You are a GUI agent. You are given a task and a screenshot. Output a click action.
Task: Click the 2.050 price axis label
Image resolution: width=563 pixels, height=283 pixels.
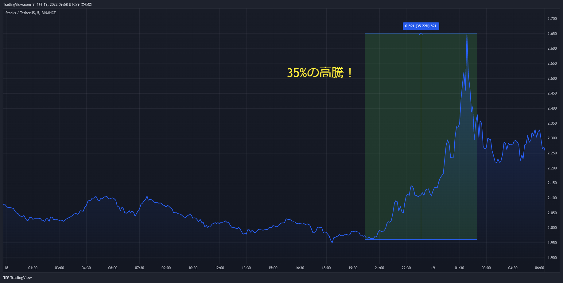552,213
